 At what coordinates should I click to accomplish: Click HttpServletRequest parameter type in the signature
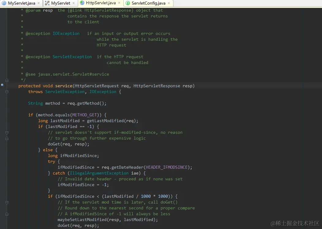pos(97,86)
